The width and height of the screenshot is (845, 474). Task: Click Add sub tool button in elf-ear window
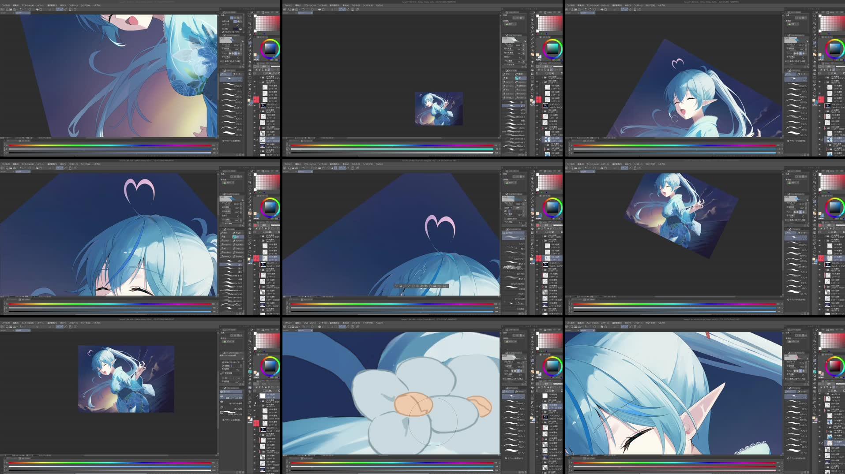(797, 458)
